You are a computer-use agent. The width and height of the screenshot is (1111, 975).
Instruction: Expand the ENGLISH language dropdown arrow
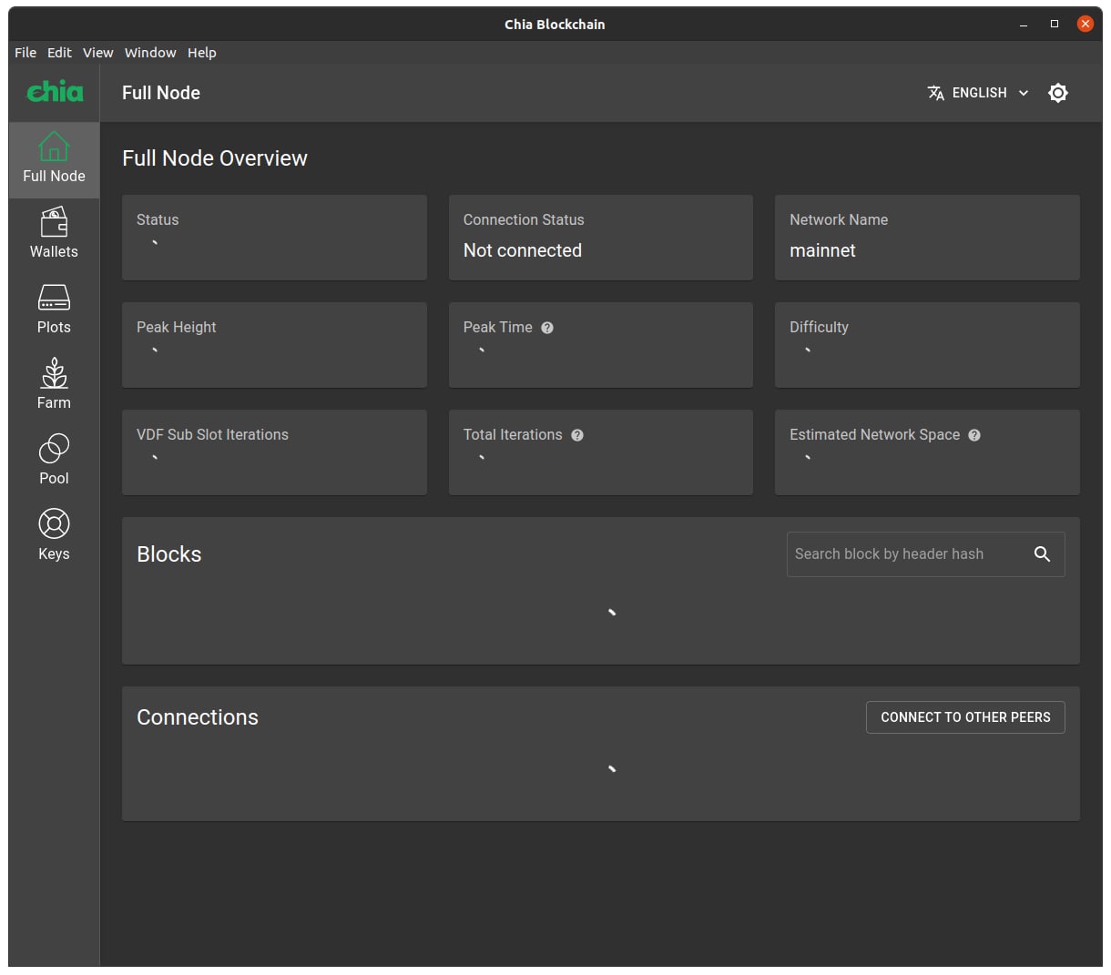(x=1024, y=93)
